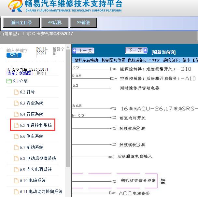
Task: Open 6.11 电动助力转向系统 entry
Action: tap(41, 191)
